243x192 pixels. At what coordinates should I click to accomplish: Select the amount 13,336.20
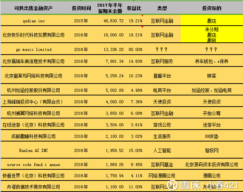[113, 49]
